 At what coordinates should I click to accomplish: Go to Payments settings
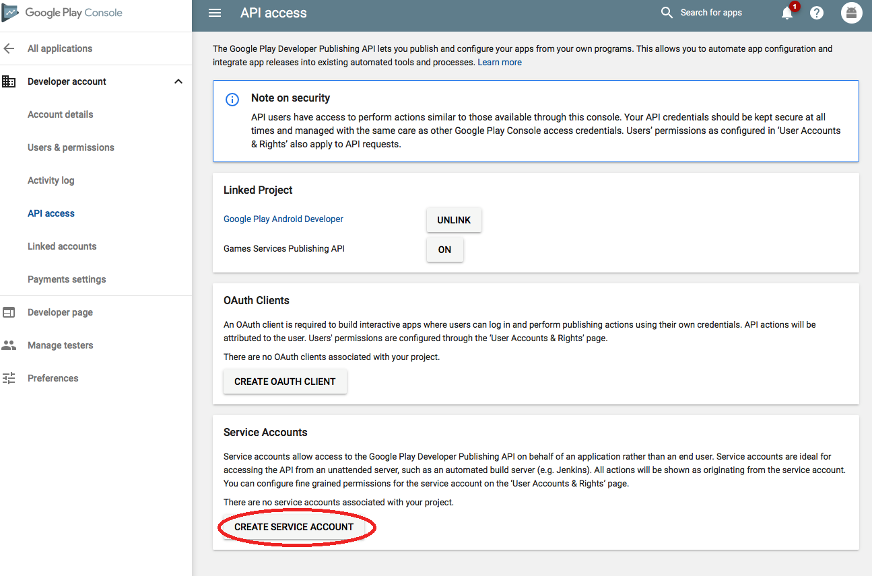click(67, 279)
